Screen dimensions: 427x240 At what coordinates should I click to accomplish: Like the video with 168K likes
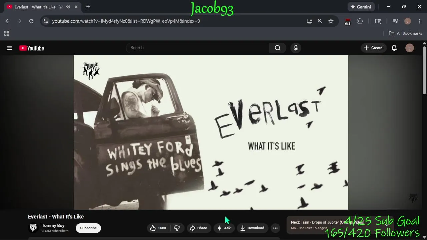pyautogui.click(x=158, y=228)
